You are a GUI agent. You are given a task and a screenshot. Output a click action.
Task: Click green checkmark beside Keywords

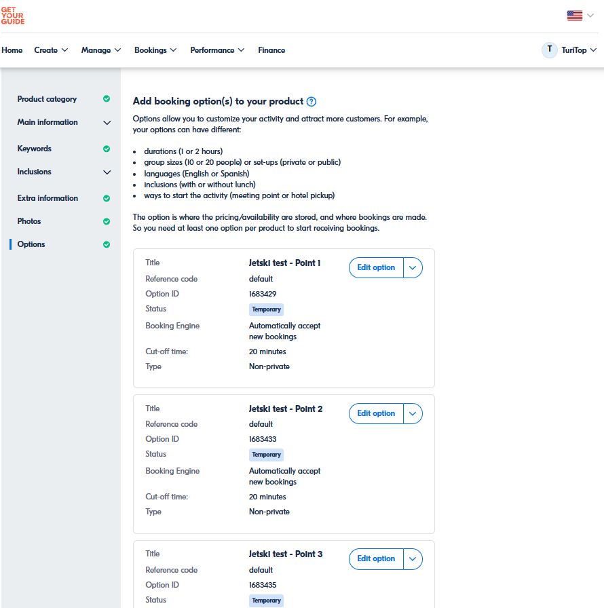coord(107,149)
